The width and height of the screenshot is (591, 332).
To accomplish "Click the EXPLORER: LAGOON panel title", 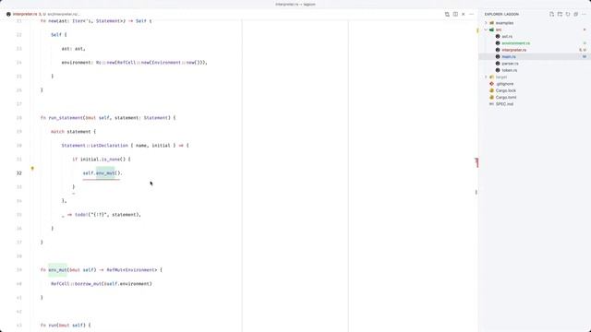I will point(501,15).
